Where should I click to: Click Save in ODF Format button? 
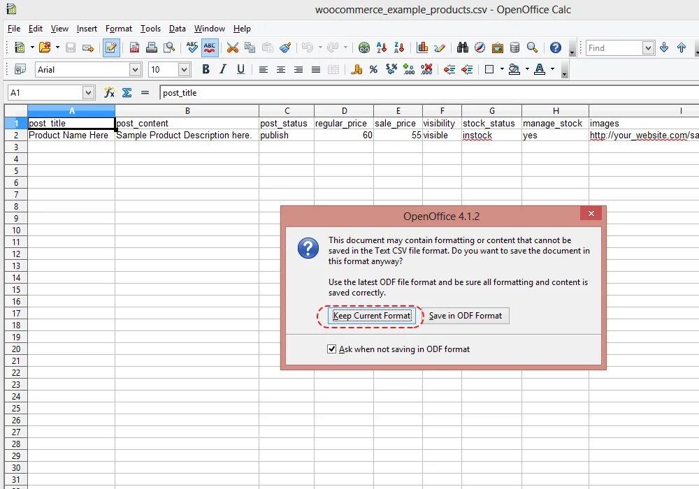click(x=465, y=316)
